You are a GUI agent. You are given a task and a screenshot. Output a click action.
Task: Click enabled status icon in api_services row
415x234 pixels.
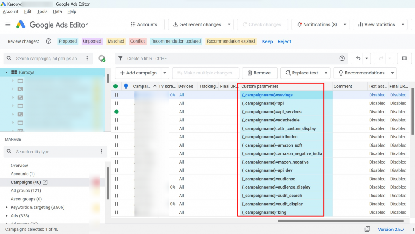click(116, 112)
